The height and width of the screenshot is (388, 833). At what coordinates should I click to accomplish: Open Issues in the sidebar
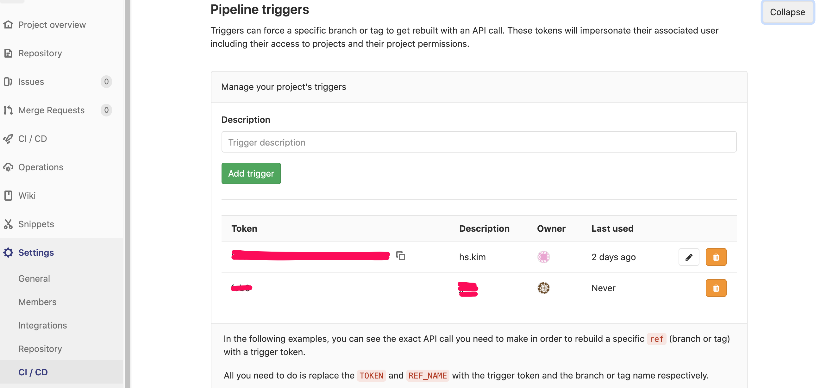[31, 82]
